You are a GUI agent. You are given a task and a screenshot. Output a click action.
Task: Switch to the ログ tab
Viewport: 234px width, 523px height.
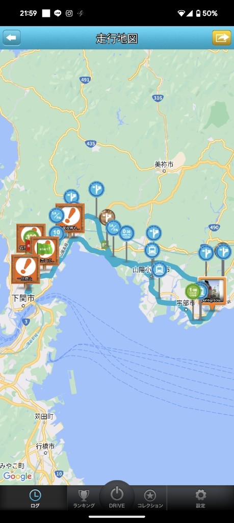point(35,499)
